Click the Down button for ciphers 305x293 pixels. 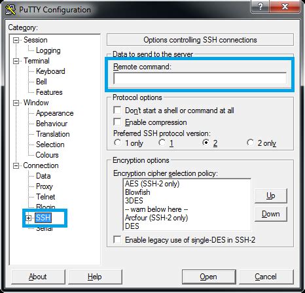click(271, 214)
